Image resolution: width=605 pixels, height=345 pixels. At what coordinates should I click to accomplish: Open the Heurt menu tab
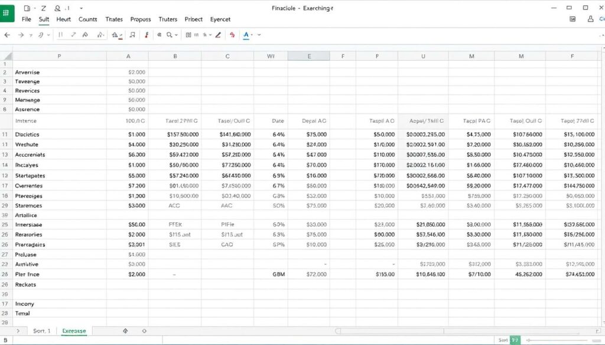click(x=64, y=19)
